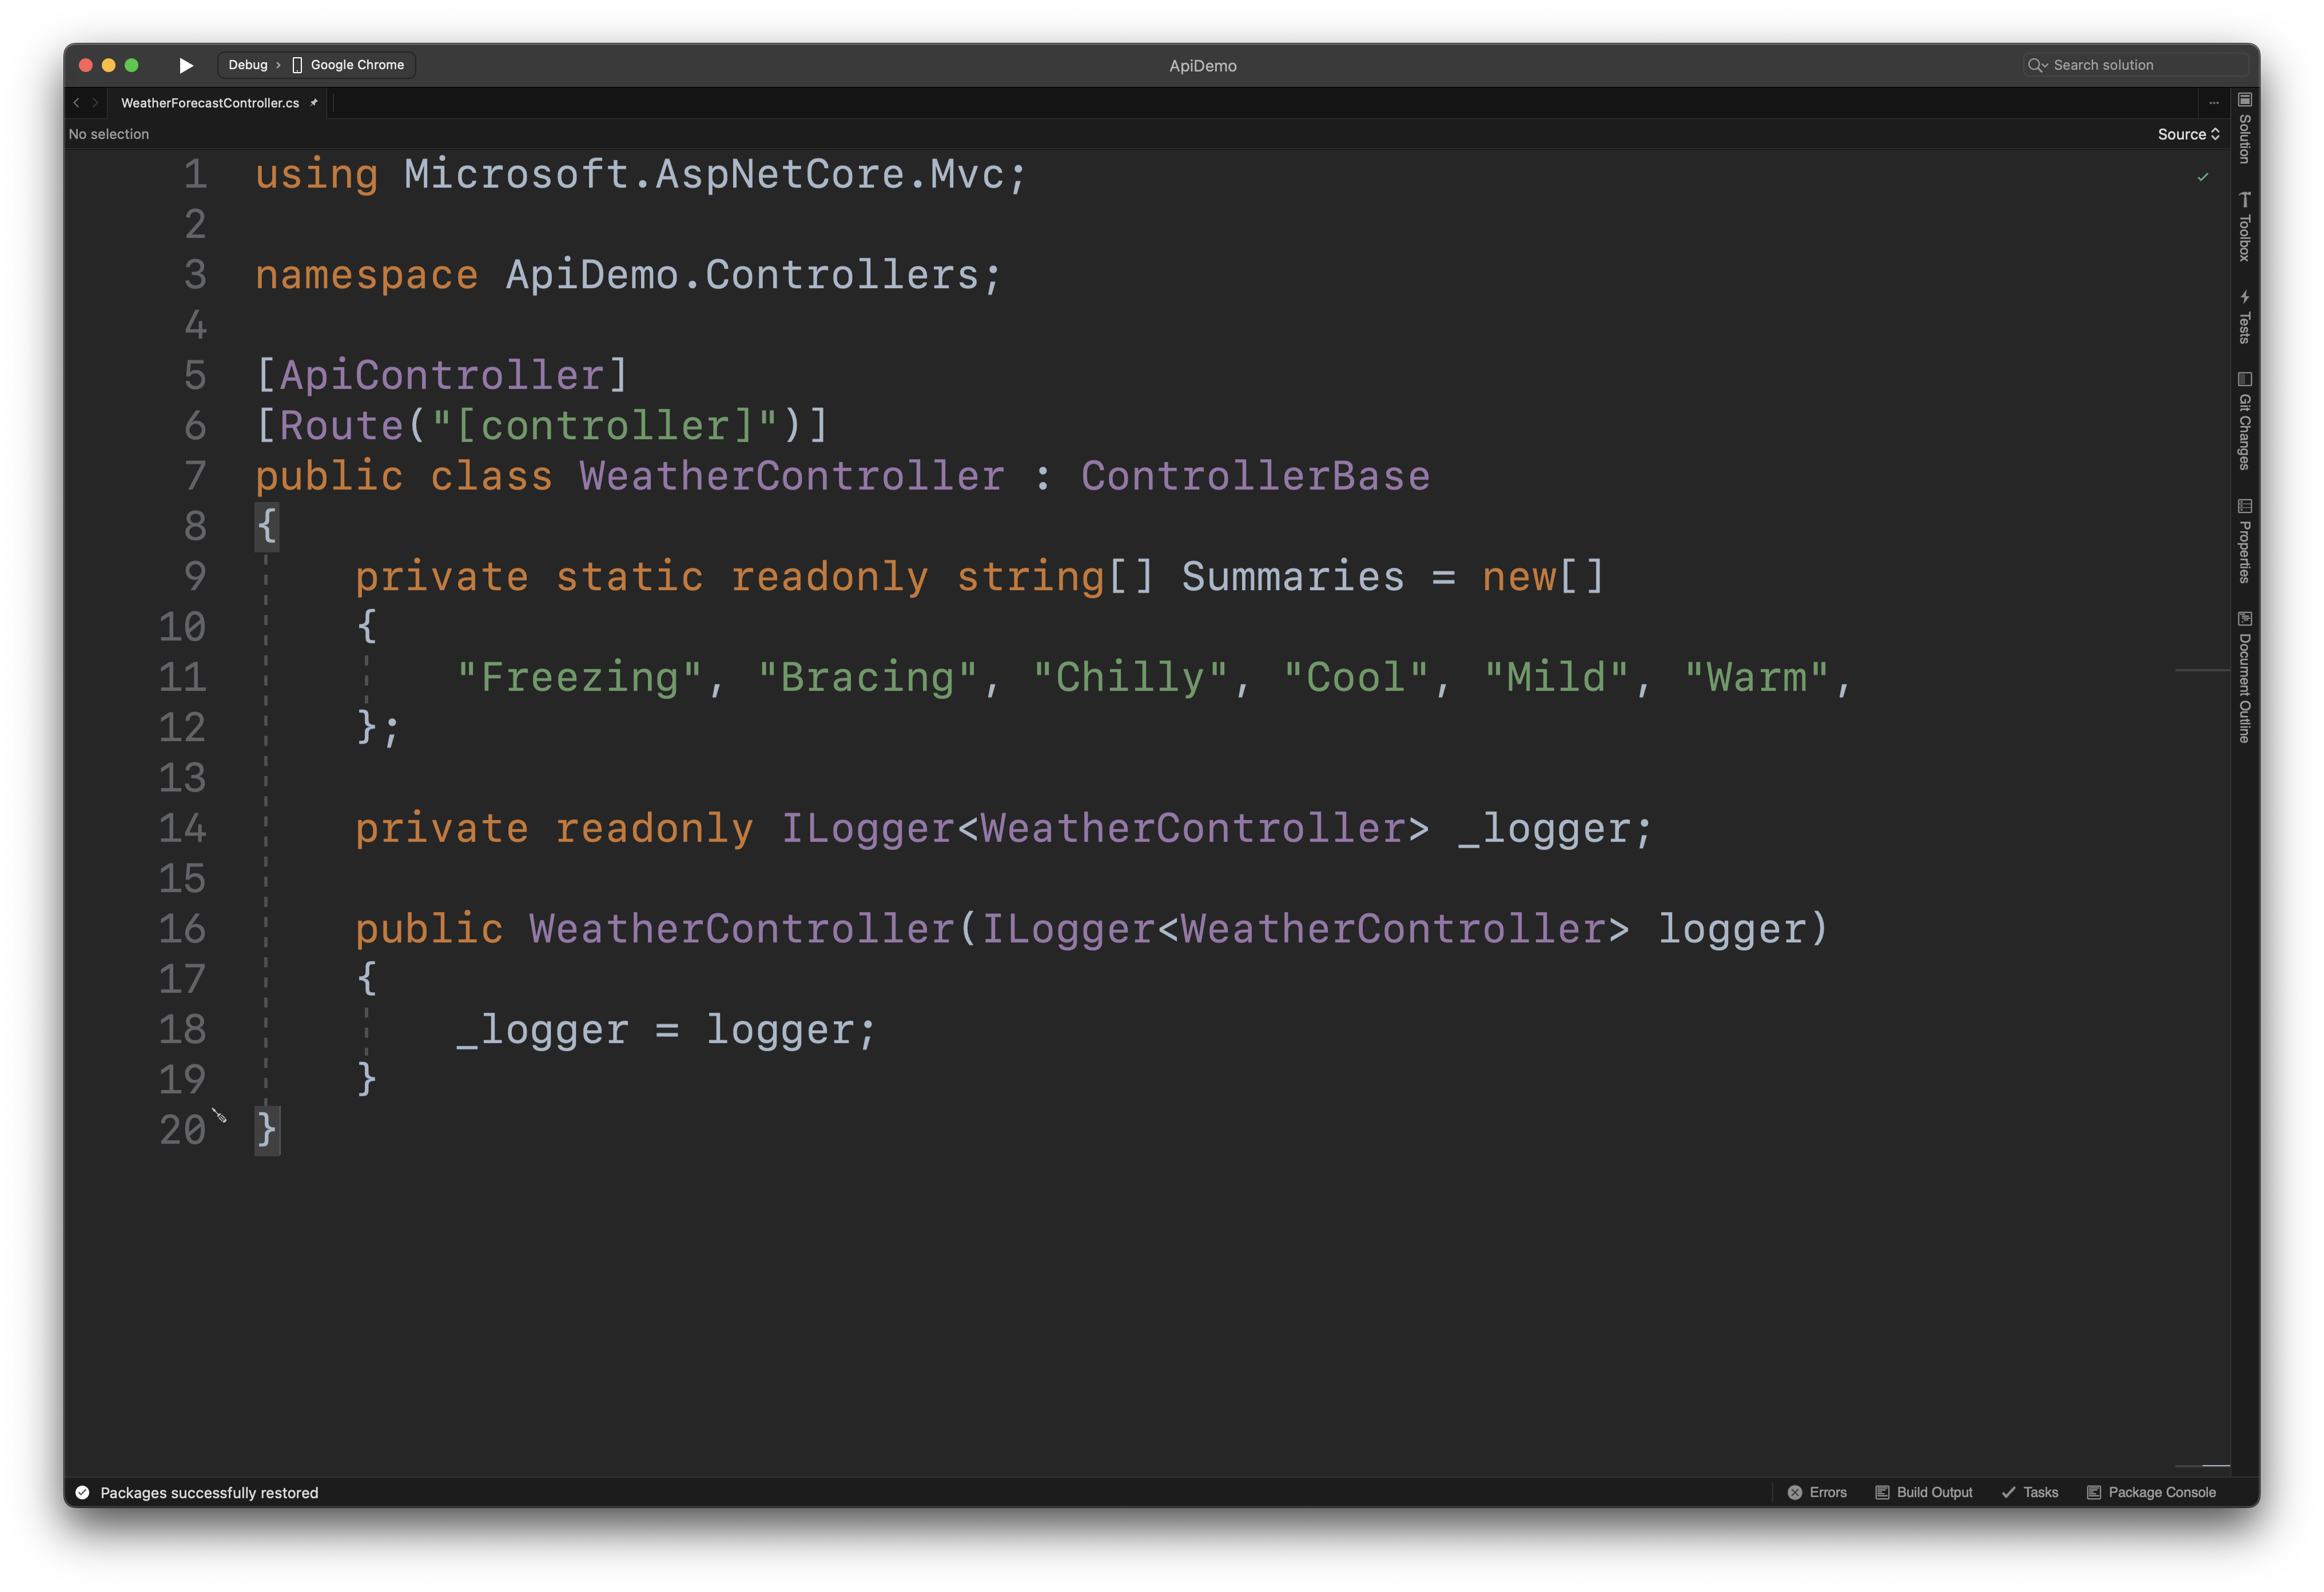The height and width of the screenshot is (1592, 2324).
Task: Minimize the window with the yellow button
Action: click(x=109, y=65)
